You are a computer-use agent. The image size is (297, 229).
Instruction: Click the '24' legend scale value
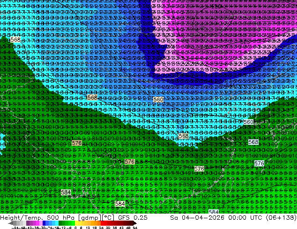[101, 228]
